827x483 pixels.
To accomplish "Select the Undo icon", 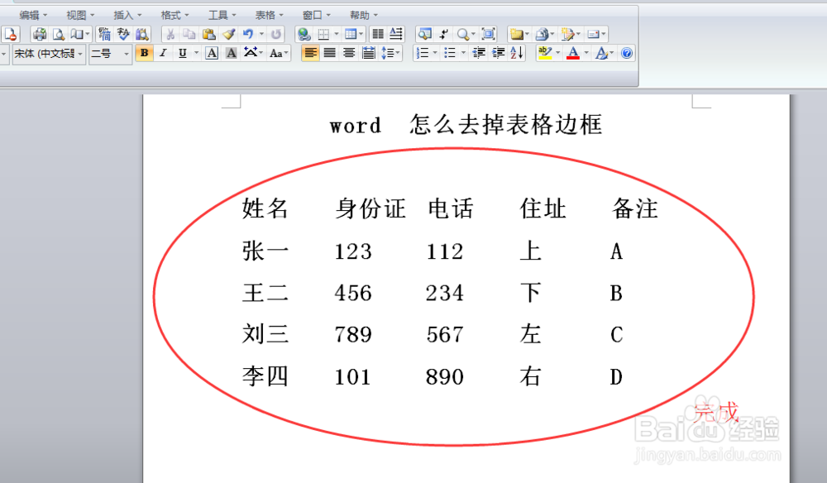I will point(247,34).
